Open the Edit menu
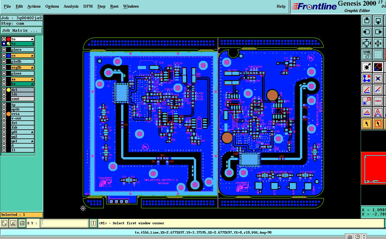The height and width of the screenshot is (239, 386). (19, 6)
